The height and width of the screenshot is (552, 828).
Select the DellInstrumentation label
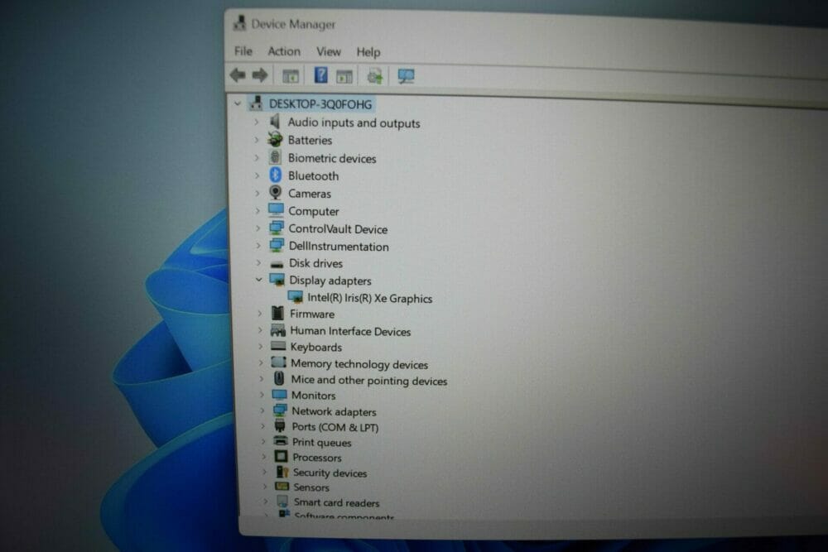click(339, 247)
